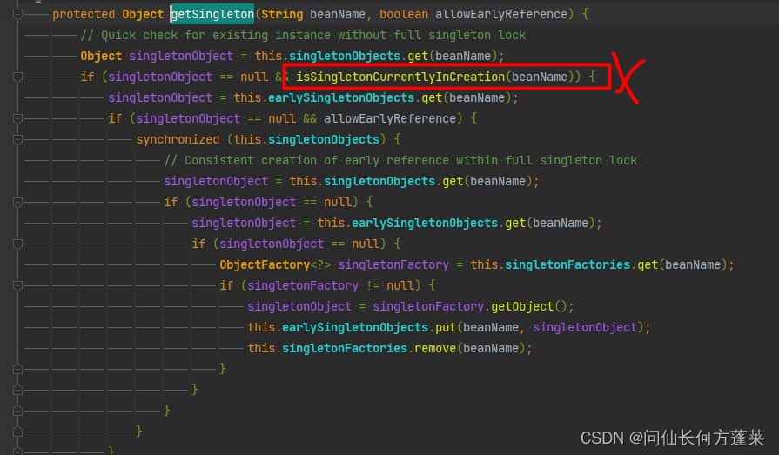The height and width of the screenshot is (455, 779).
Task: Click the remove method in singletonFactories.remove
Action: point(435,348)
